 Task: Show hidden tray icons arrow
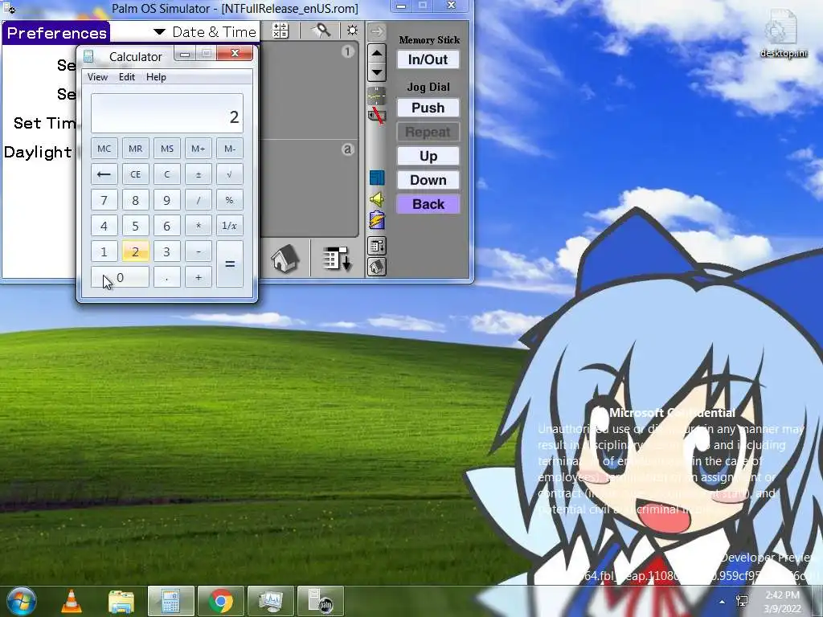click(723, 601)
